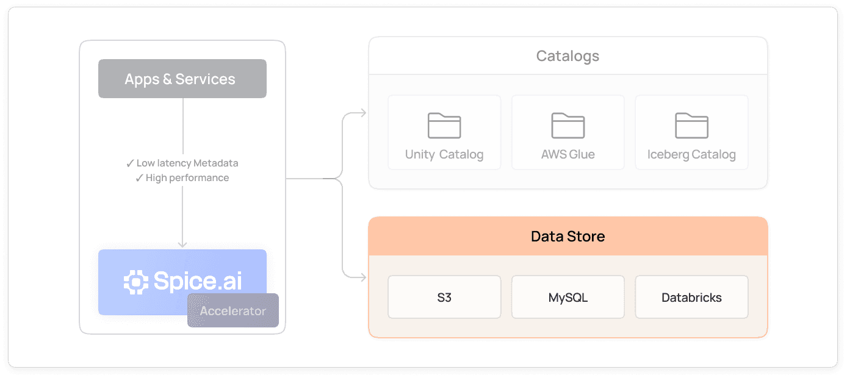Screen dimensions: 847x378
Task: Toggle the Accelerator badge on Spice.ai
Action: (x=232, y=310)
